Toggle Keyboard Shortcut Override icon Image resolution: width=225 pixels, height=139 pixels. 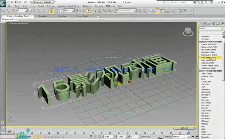pyautogui.click(x=88, y=11)
